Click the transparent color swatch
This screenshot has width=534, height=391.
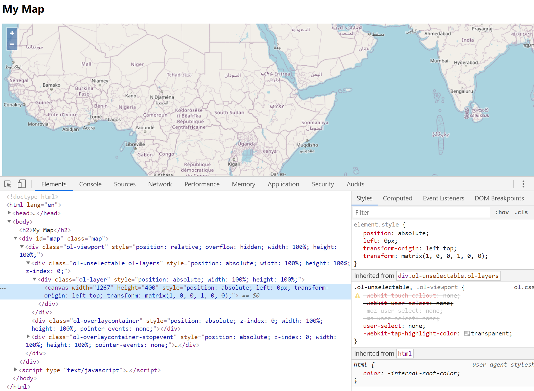(x=467, y=333)
